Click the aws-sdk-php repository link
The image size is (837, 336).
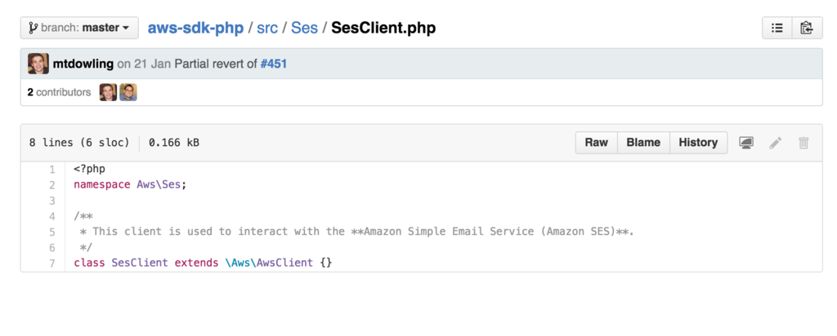tap(195, 28)
